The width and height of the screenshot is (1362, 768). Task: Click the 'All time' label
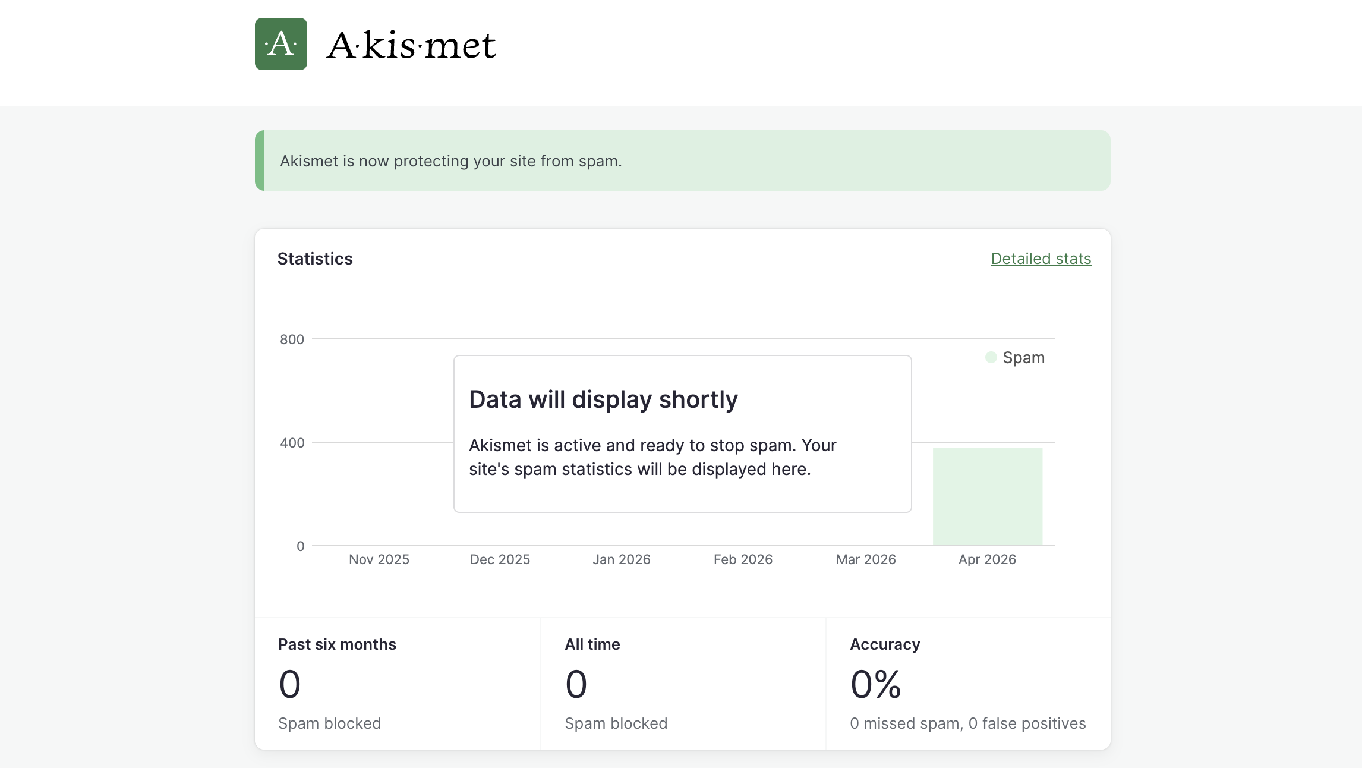(592, 644)
